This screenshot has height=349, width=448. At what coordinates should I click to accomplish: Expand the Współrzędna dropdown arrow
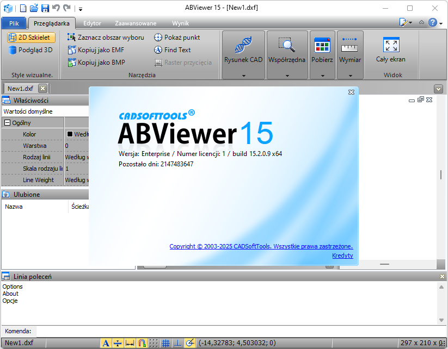287,76
